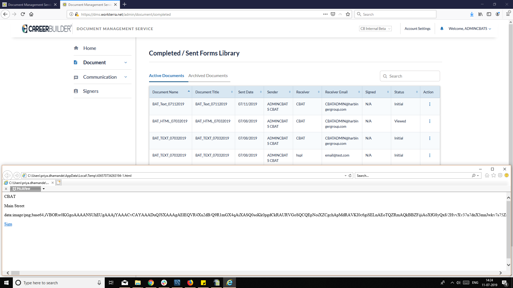This screenshot has width=513, height=288.
Task: Select the Active Documents tab
Action: pyautogui.click(x=166, y=76)
